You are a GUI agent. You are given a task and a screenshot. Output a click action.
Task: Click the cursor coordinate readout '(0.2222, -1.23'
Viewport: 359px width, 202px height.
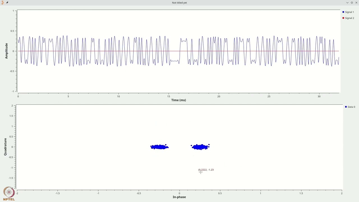[206, 170]
